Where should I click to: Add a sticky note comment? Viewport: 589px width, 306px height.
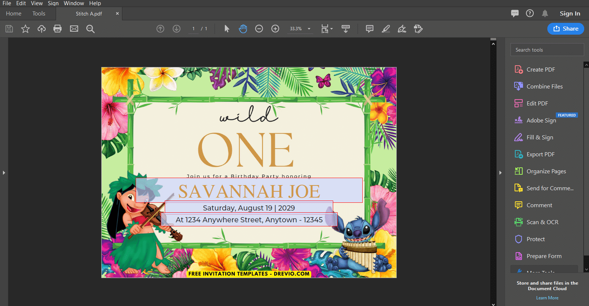pos(370,29)
